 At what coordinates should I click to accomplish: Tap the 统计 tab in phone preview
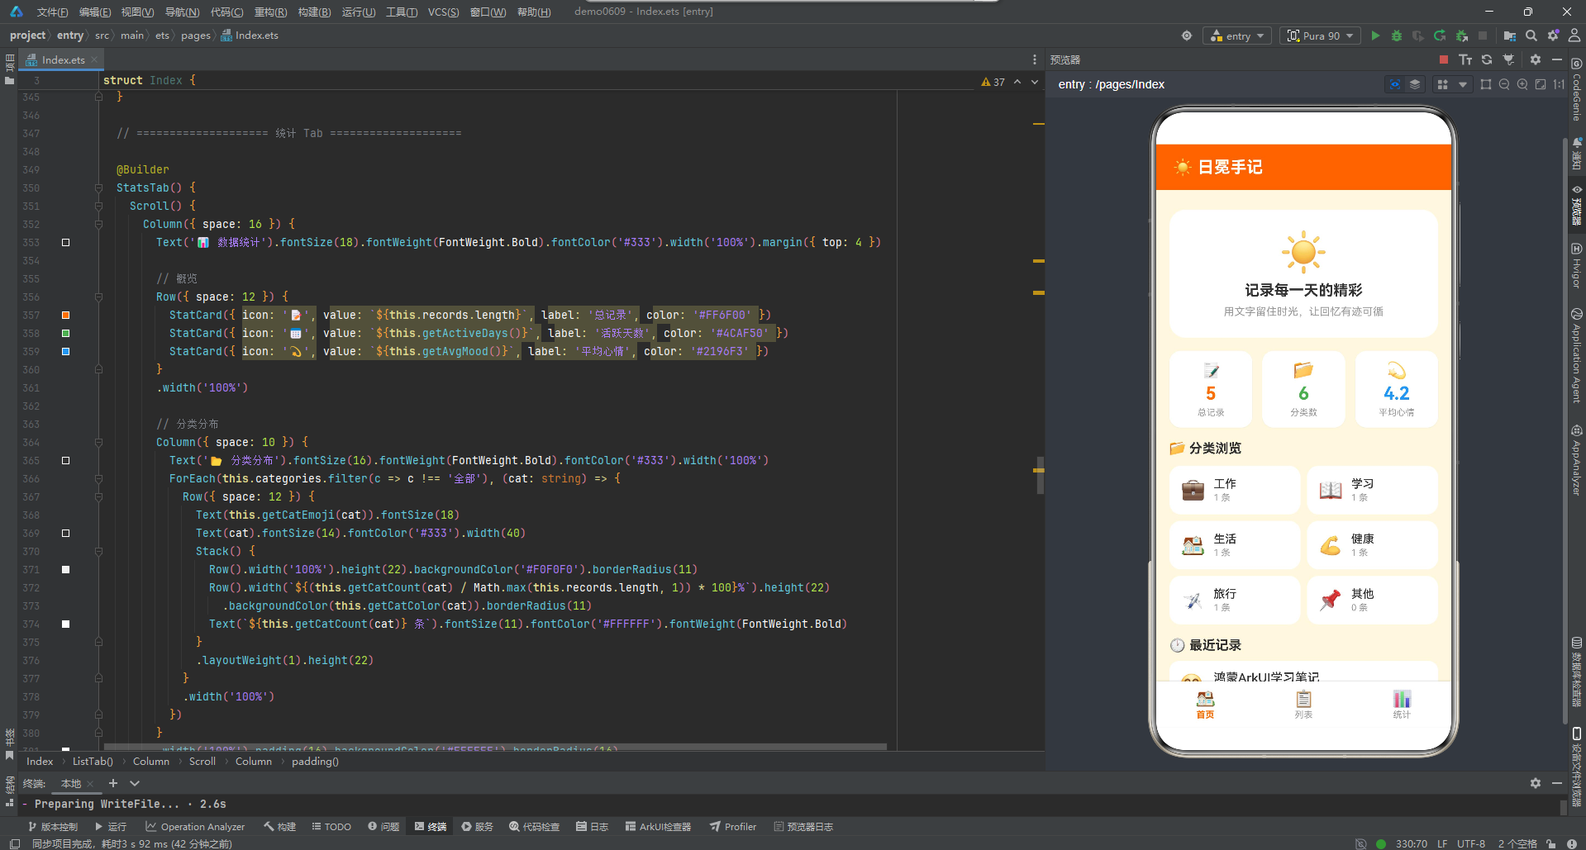pyautogui.click(x=1402, y=705)
